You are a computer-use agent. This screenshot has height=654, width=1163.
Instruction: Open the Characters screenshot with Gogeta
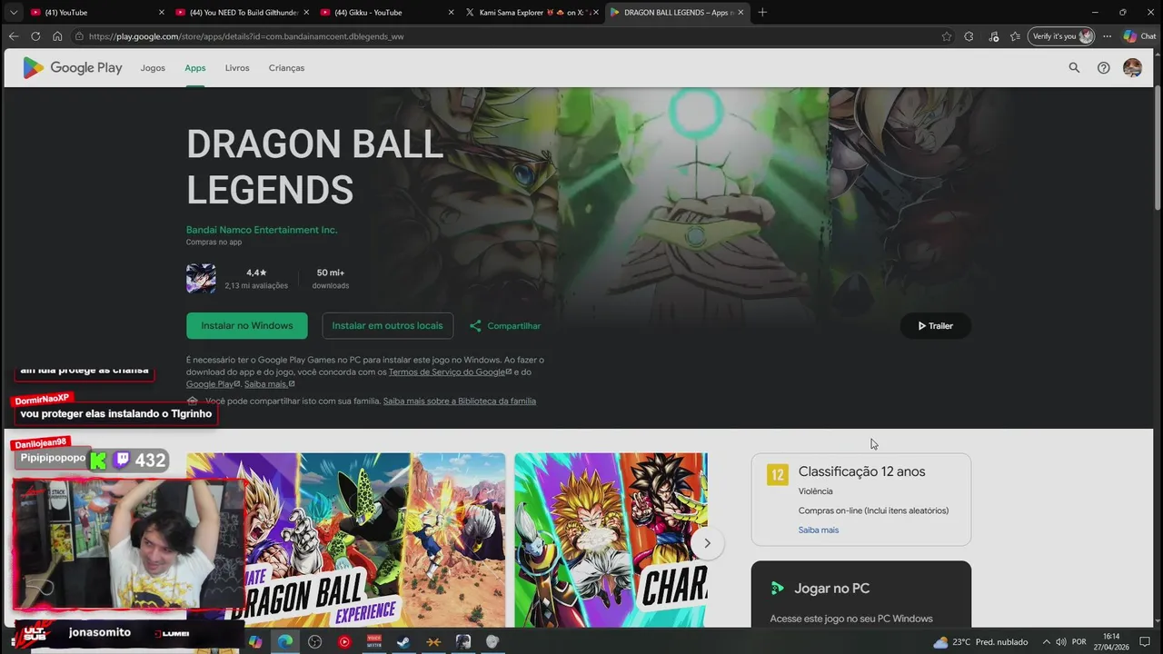(611, 540)
